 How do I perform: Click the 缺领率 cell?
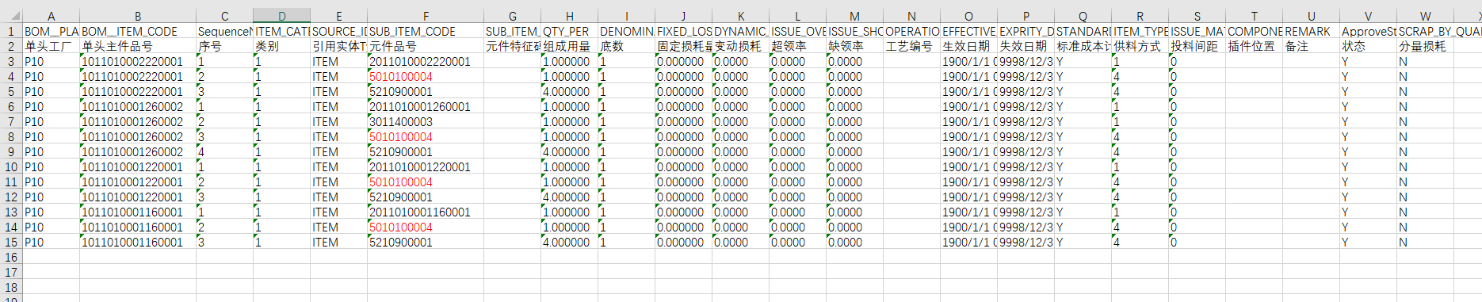click(x=854, y=46)
